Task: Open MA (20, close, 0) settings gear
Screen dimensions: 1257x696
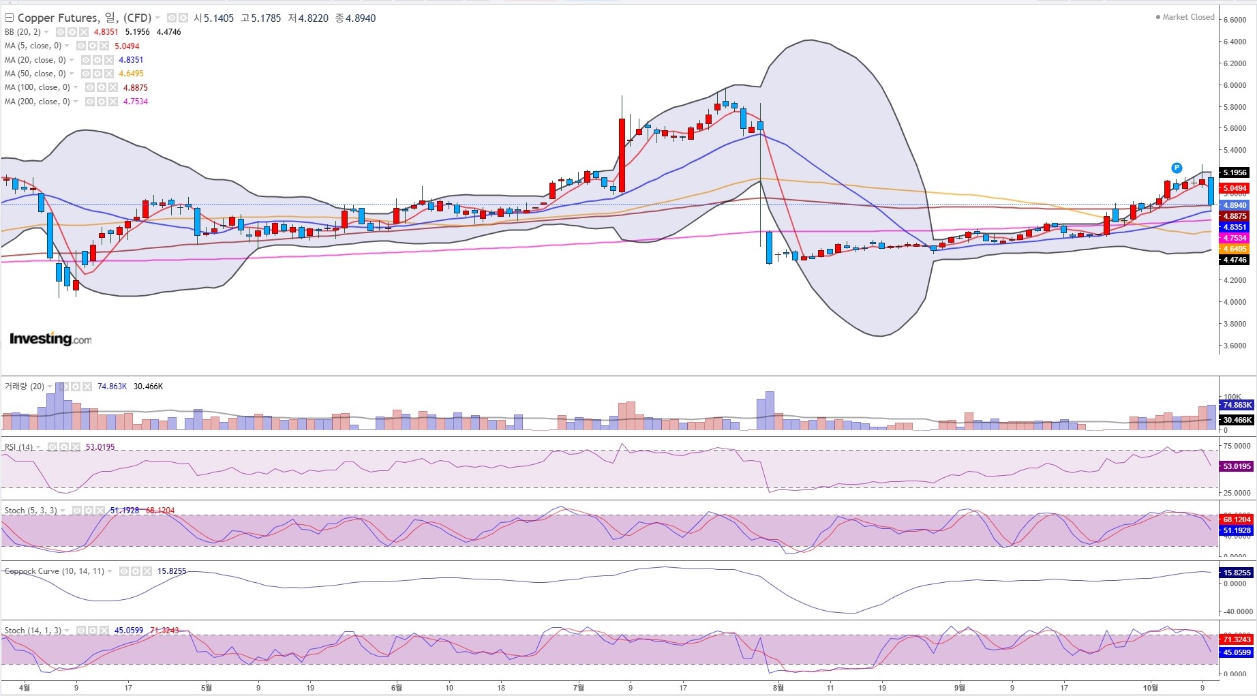Action: tap(97, 60)
